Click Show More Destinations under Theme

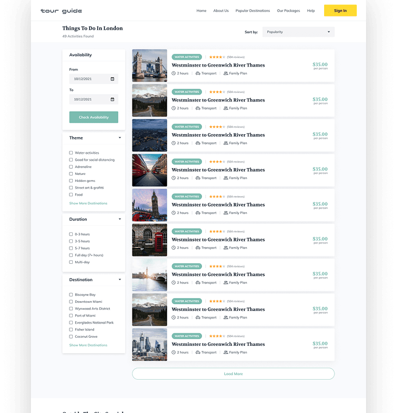click(x=88, y=203)
